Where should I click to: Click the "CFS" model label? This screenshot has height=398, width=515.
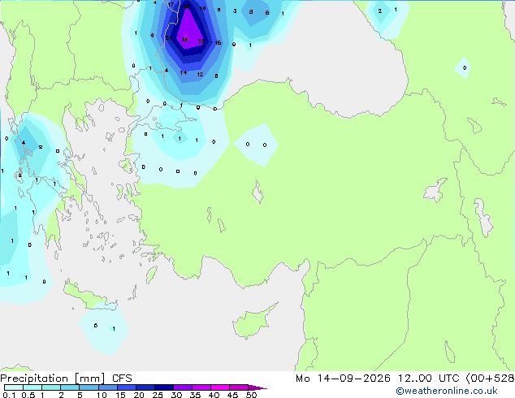122,379
